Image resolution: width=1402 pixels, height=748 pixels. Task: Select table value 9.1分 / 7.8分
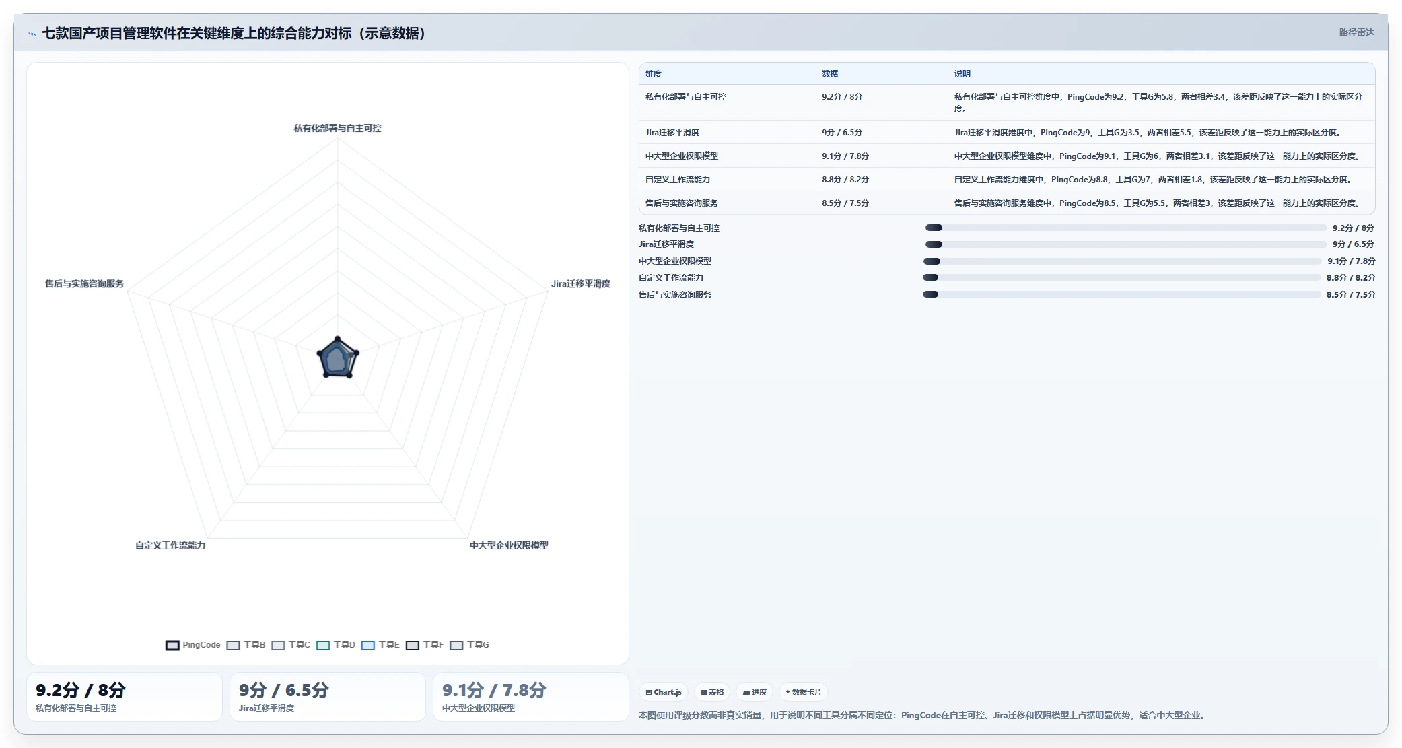(x=845, y=156)
